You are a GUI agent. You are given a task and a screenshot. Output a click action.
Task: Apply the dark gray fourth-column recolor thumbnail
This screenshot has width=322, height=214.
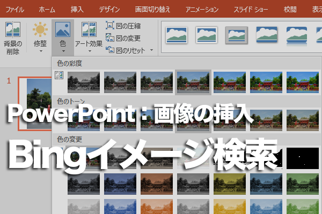click(193, 184)
